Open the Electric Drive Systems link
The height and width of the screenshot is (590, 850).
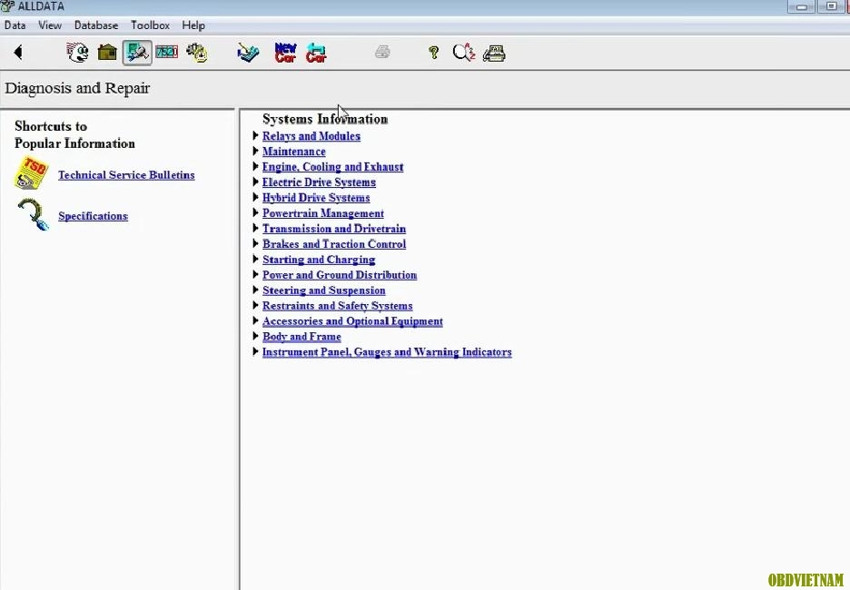tap(319, 182)
